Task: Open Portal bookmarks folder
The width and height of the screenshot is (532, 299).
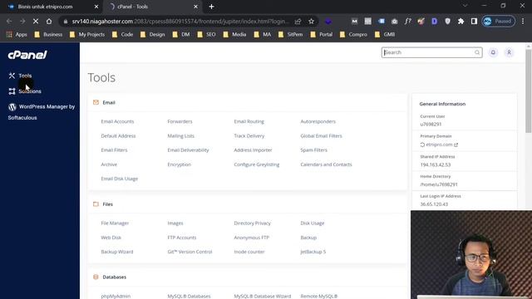Action: [x=322, y=35]
